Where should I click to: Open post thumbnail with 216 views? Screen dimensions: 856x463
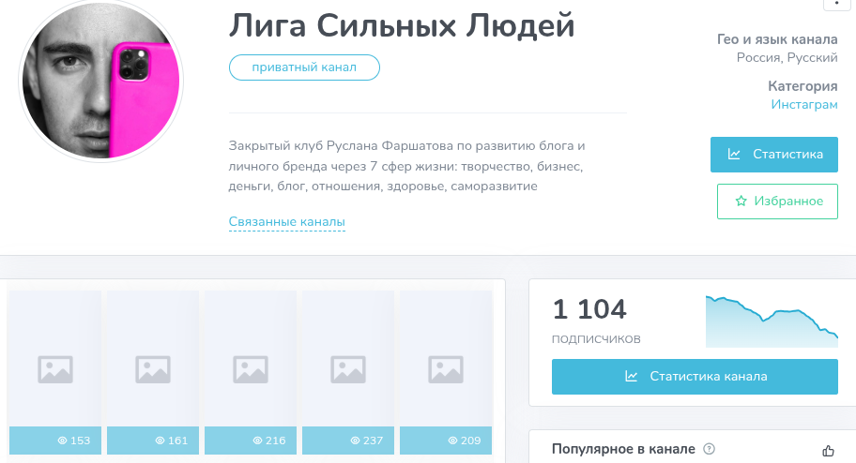251,372
